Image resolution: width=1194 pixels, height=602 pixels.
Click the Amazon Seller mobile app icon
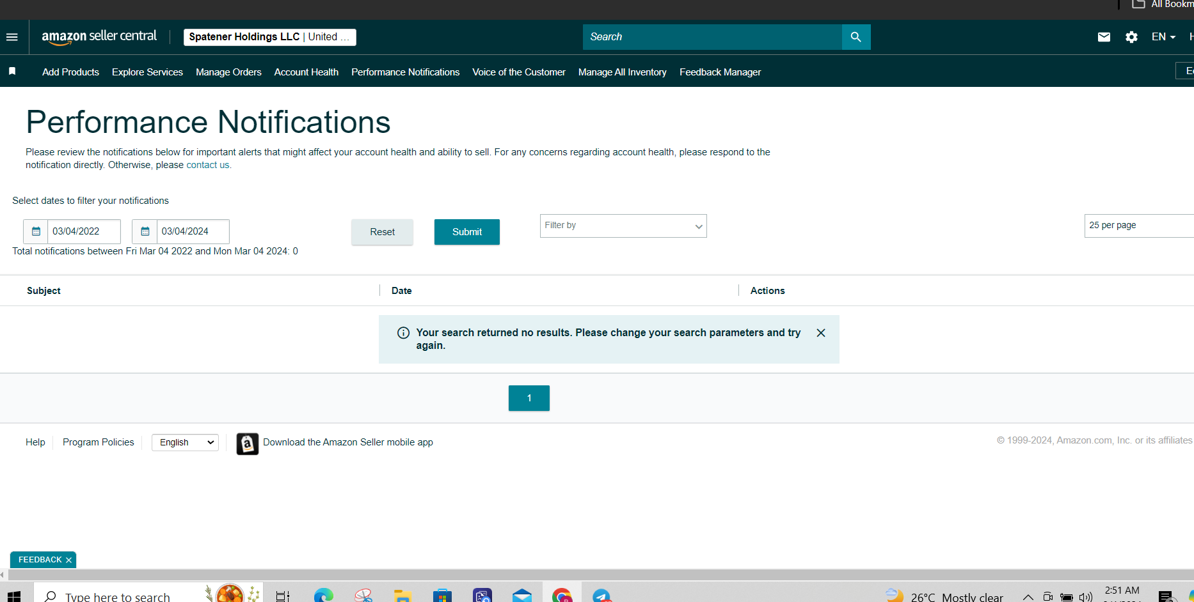(x=248, y=443)
